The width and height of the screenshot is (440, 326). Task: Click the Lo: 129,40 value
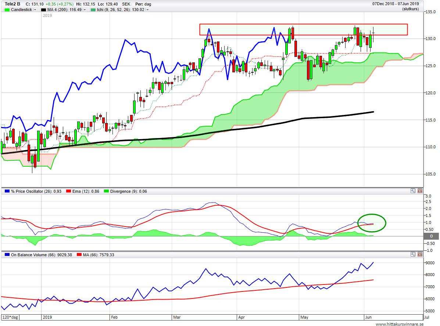[108, 4]
